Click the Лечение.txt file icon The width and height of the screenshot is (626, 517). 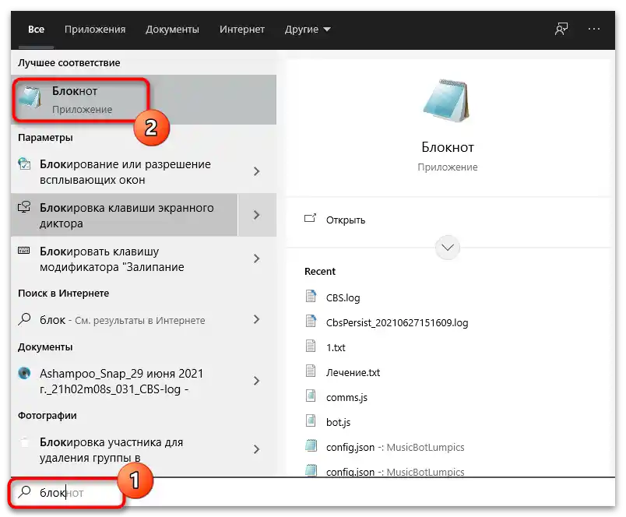click(311, 371)
